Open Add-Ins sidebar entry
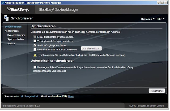This screenshot has width=170, height=111. (11, 44)
